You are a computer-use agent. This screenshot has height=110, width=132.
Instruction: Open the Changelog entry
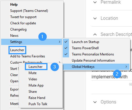pyautogui.click(x=18, y=29)
